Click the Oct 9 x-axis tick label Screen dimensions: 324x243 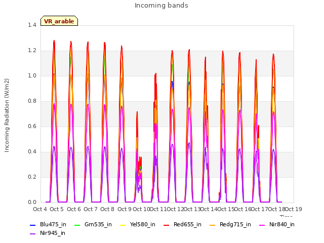pos(125,209)
